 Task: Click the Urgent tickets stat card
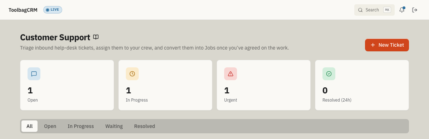(x=263, y=85)
